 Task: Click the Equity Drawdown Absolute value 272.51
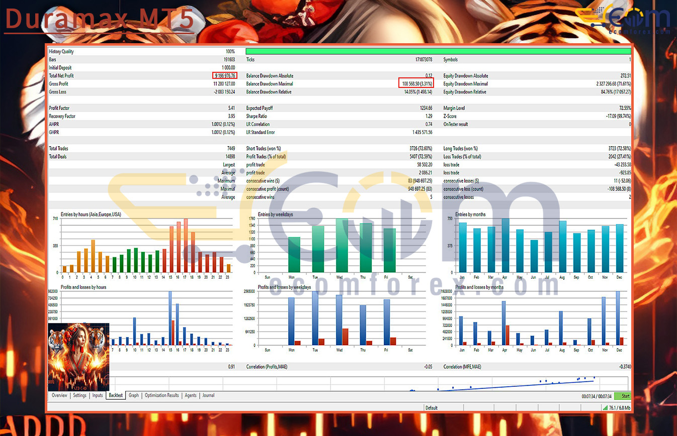pos(626,76)
